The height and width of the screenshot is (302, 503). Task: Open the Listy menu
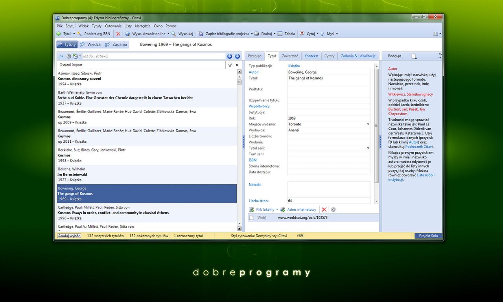point(128,26)
